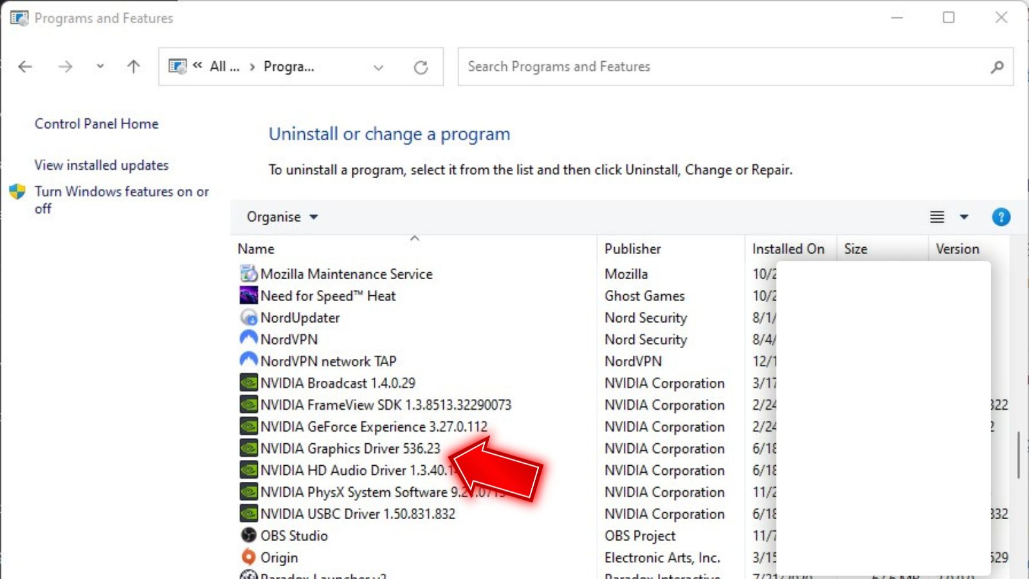Image resolution: width=1029 pixels, height=579 pixels.
Task: Select Need for Speed Heat entry
Action: (x=328, y=296)
